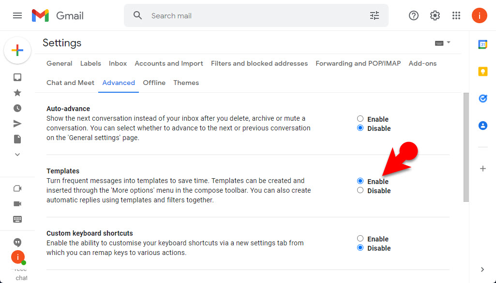Open Google Keep side panel icon
The height and width of the screenshot is (283, 496).
(x=483, y=71)
